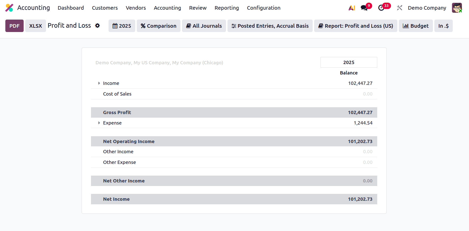Screen dimensions: 469x231
Task: Open the developer tools wrench icon
Action: click(x=400, y=8)
